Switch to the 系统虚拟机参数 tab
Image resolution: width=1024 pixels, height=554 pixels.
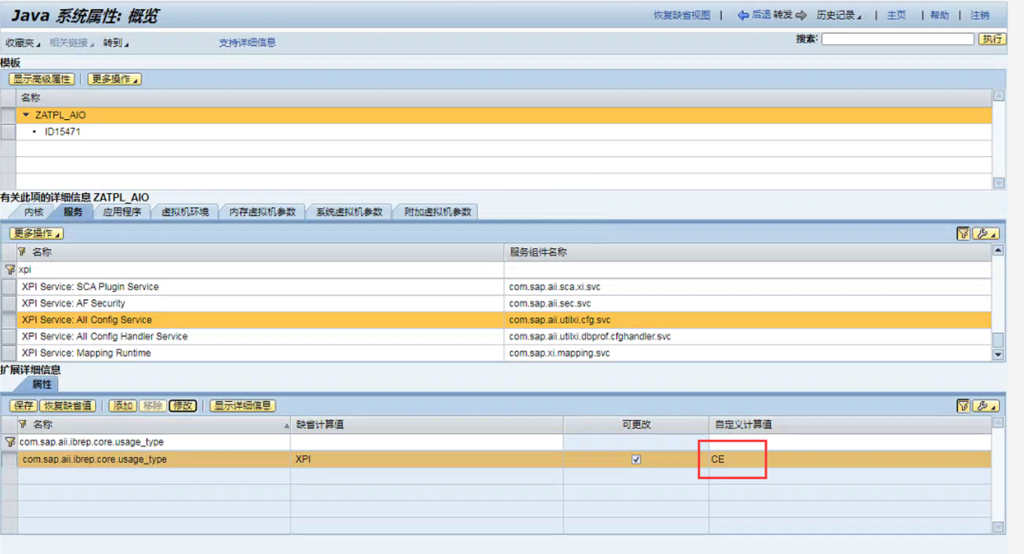click(349, 211)
